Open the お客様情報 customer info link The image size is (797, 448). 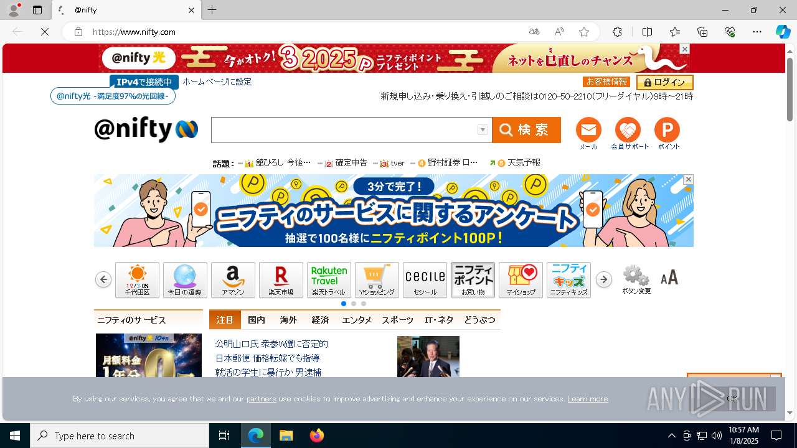click(x=606, y=82)
